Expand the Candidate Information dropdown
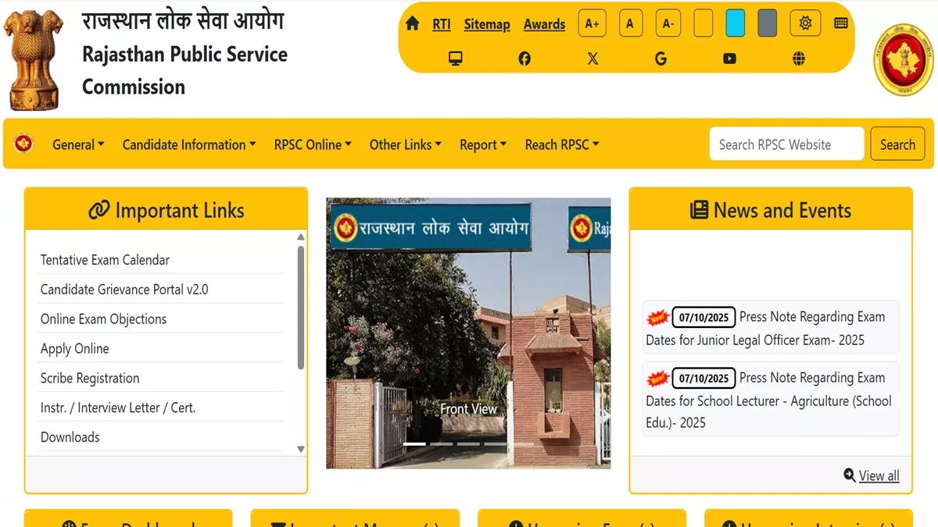The image size is (938, 527). [x=189, y=144]
